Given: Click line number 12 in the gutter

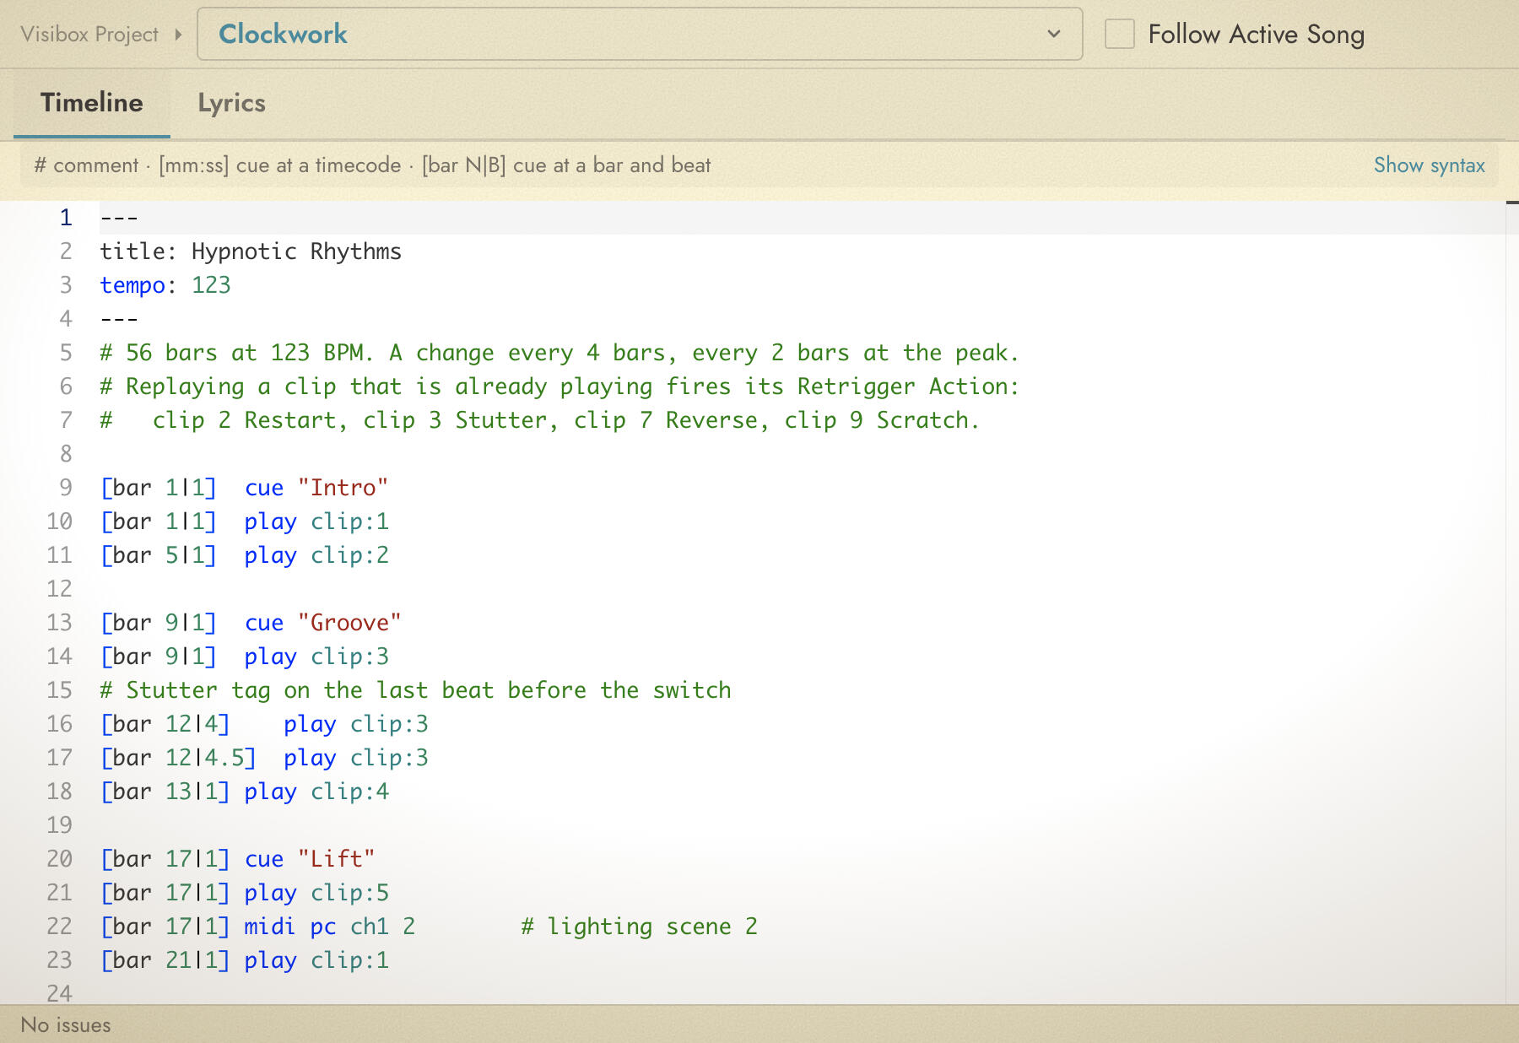Looking at the screenshot, I should point(59,589).
